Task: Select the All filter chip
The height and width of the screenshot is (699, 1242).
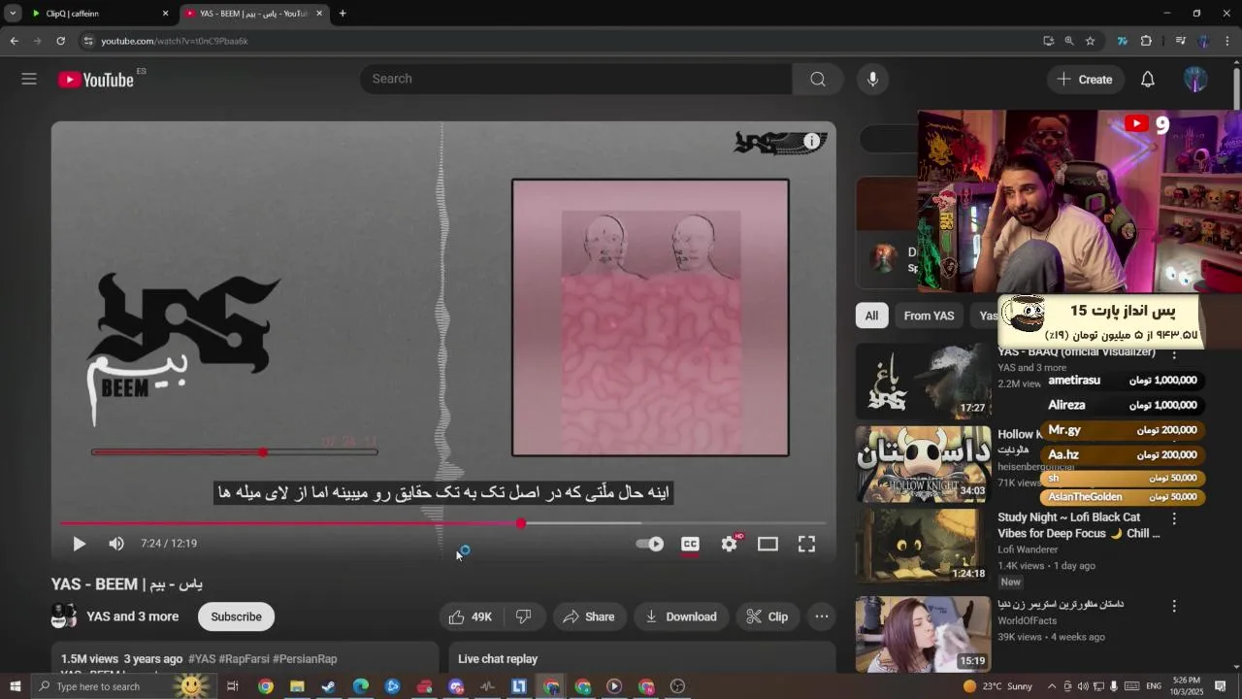Action: click(x=871, y=316)
